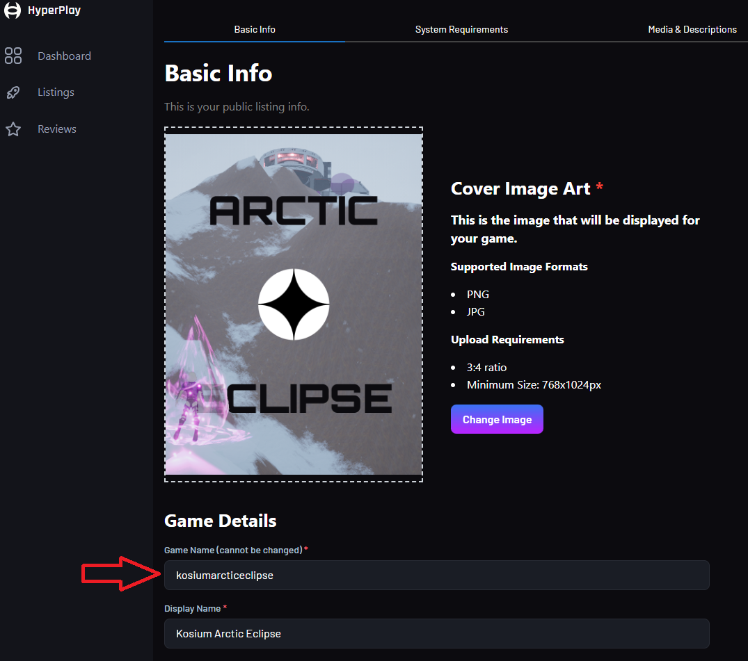
Task: Select the 'JPG' format entry
Action: (476, 312)
